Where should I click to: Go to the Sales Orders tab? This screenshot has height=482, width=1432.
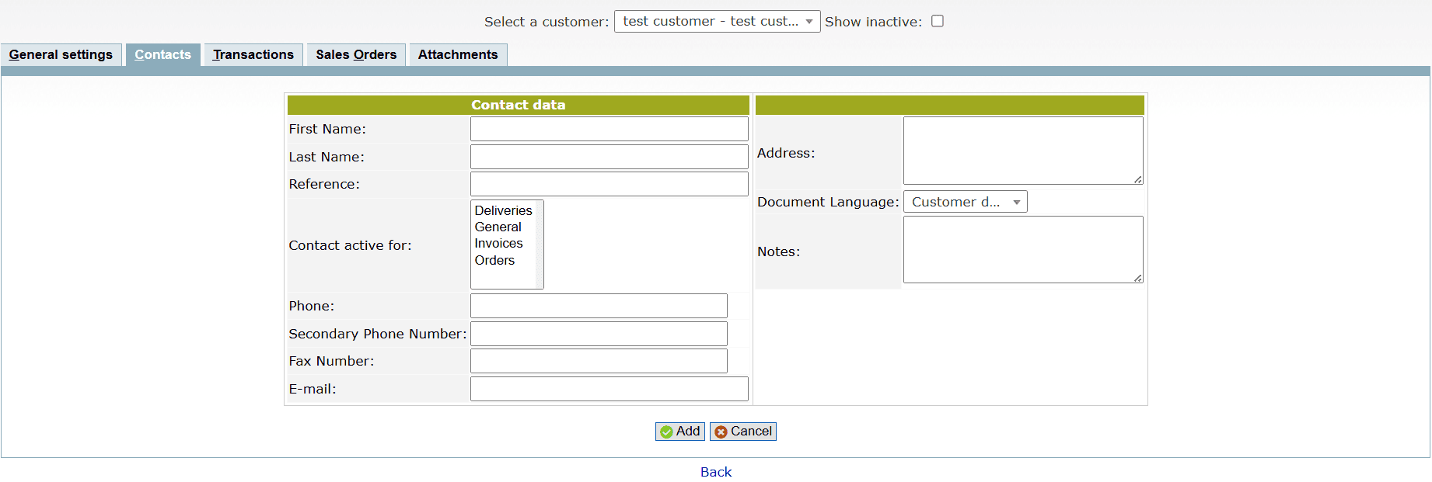[x=356, y=54]
